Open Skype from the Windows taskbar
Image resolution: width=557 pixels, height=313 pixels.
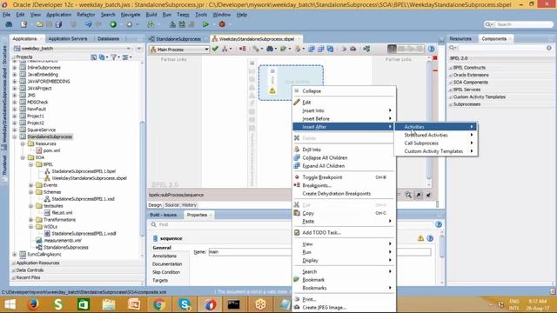[185, 304]
